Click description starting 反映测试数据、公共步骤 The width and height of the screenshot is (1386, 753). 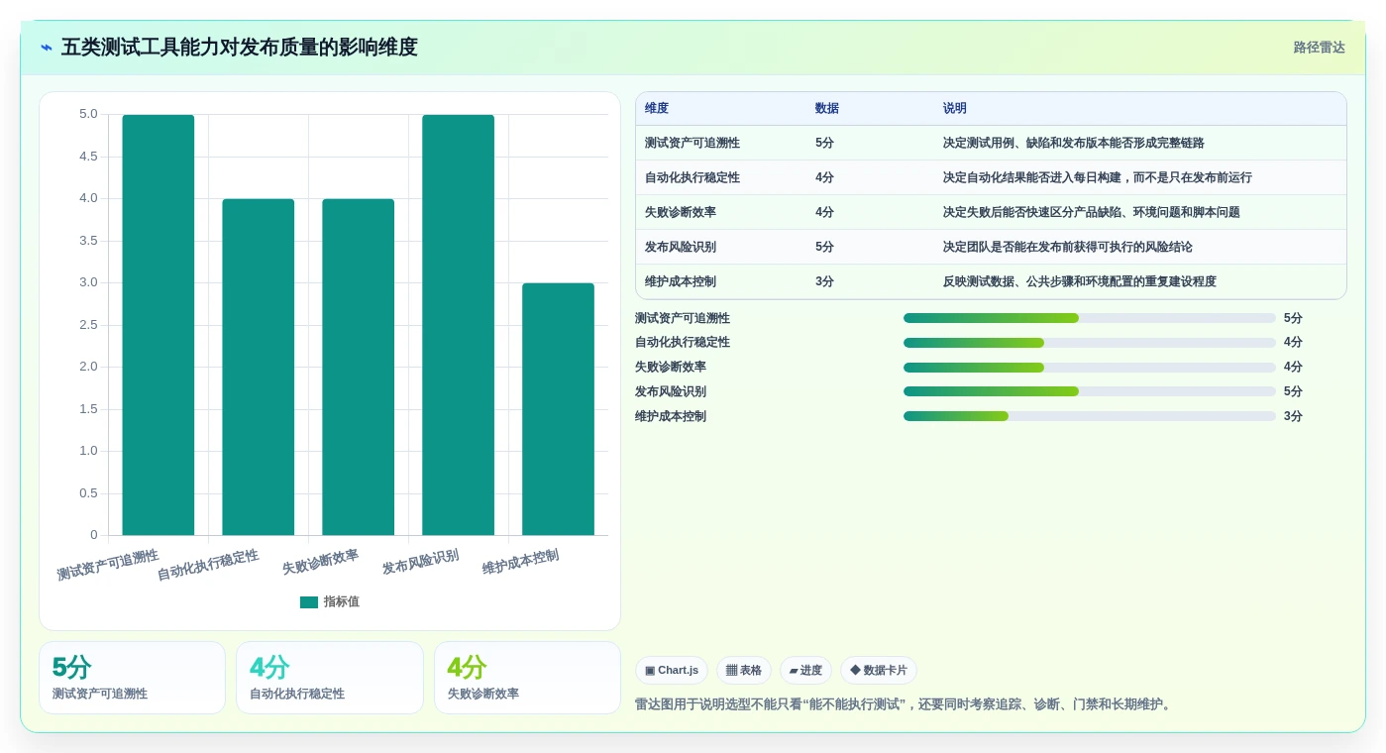pos(1080,281)
